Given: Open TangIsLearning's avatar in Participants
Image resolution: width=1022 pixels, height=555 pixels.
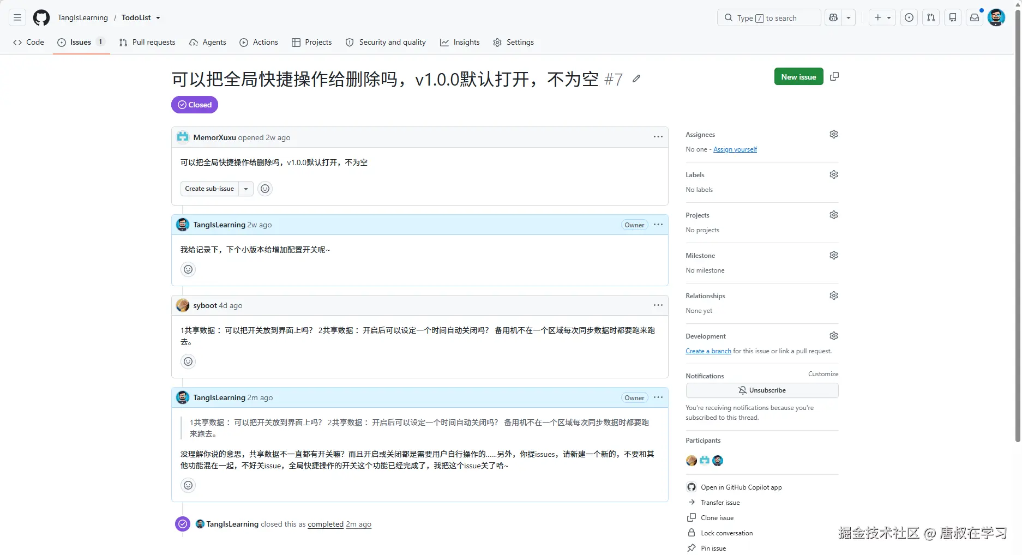Looking at the screenshot, I should click(x=718, y=461).
